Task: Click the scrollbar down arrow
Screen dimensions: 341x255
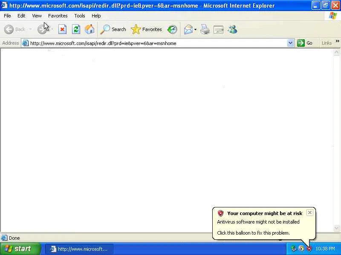Action: click(336, 228)
